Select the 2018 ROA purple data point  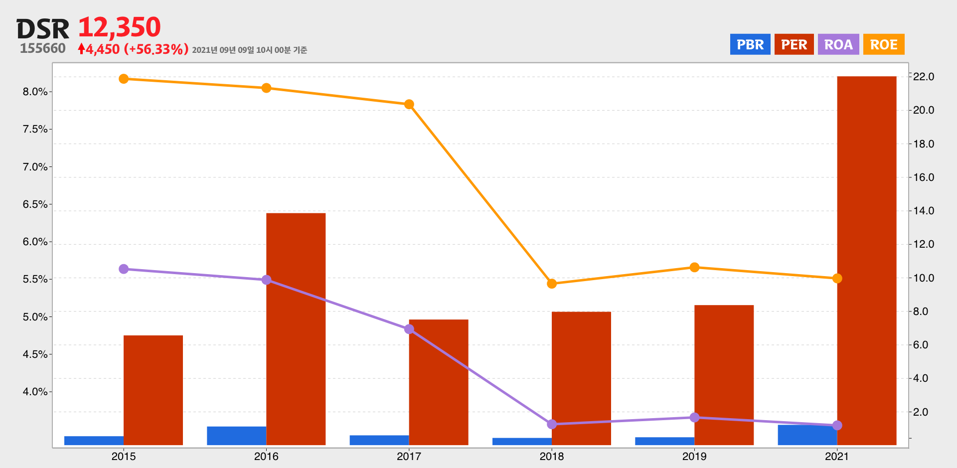coord(552,424)
